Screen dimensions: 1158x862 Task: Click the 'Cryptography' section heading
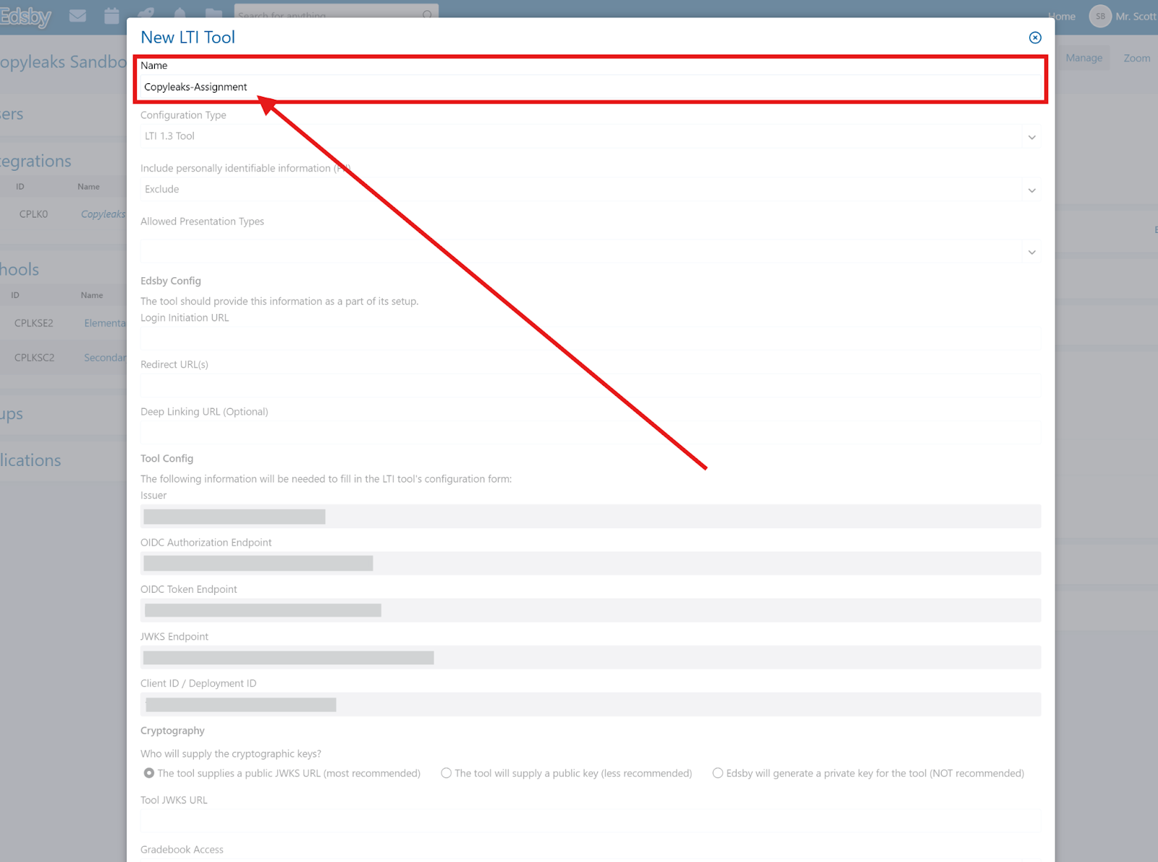[172, 730]
